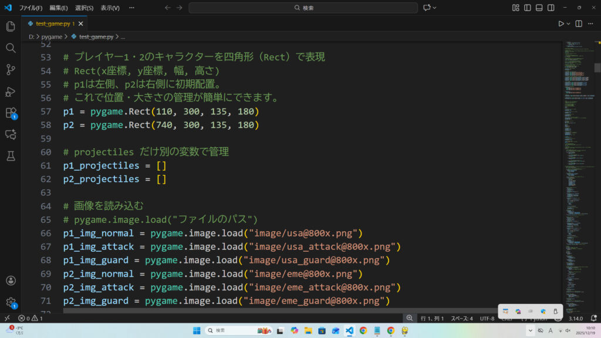Open the dropdown arrow next to Run Python File
Viewport: 601px width, 338px height.
coord(568,23)
